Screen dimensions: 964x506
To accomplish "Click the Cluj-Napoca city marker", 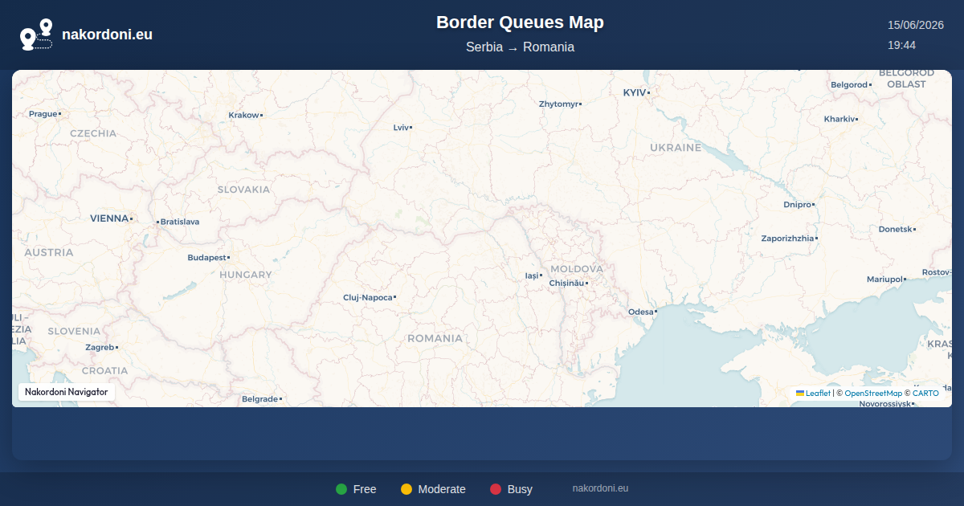I will click(394, 297).
